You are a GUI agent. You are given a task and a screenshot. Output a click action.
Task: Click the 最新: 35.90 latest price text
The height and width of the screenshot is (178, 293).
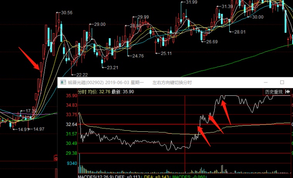(123, 92)
